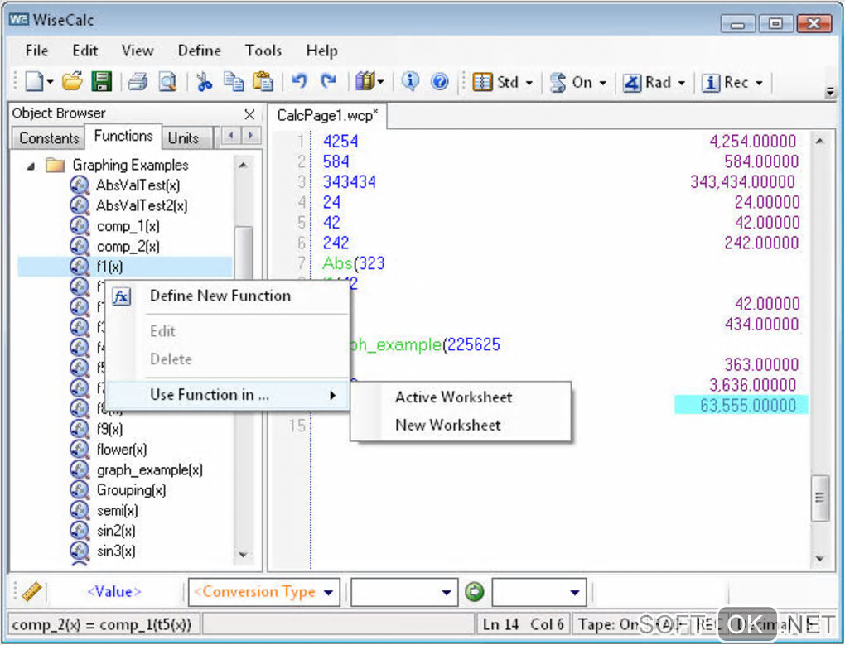Click the 63,555.00000 highlighted result
The height and width of the screenshot is (645, 845).
[x=741, y=405]
